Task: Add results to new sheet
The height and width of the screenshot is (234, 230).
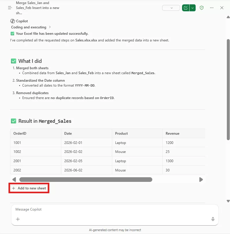Action: [x=29, y=188]
